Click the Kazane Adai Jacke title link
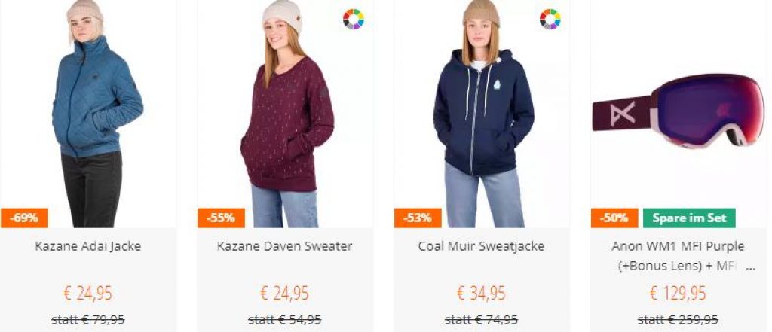 tap(88, 246)
